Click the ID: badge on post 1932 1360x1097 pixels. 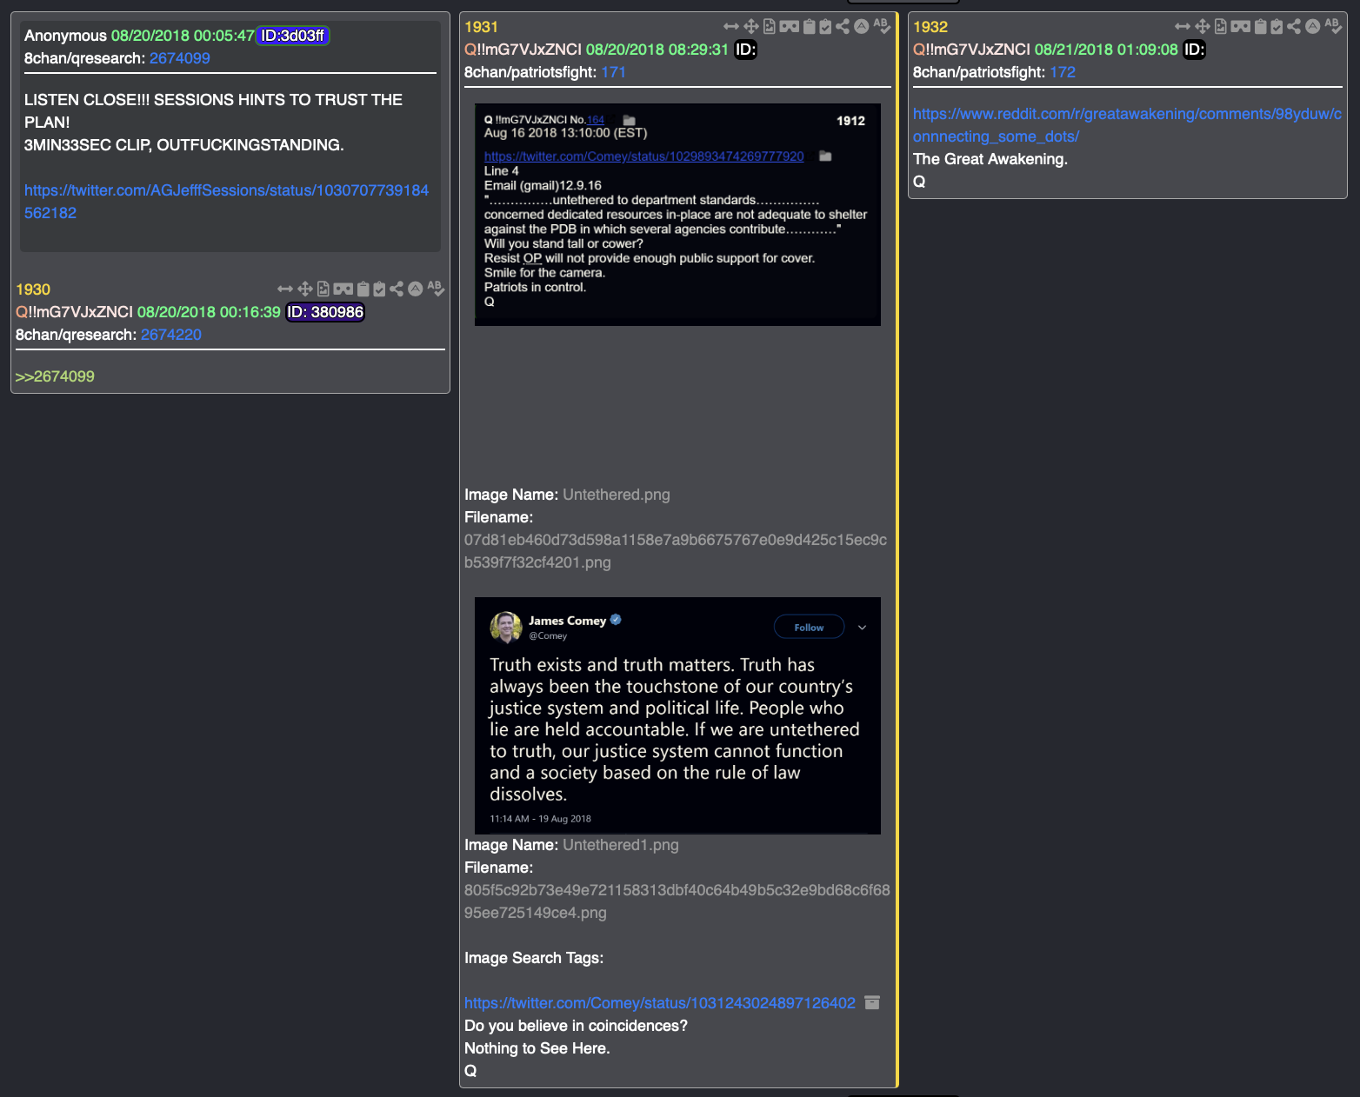point(1195,50)
